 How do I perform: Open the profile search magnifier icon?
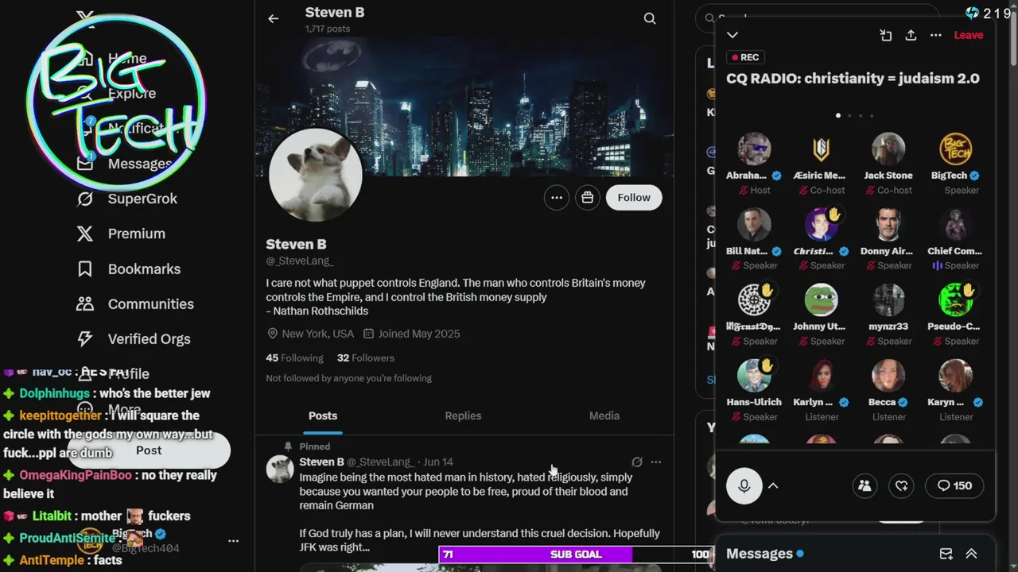[650, 19]
